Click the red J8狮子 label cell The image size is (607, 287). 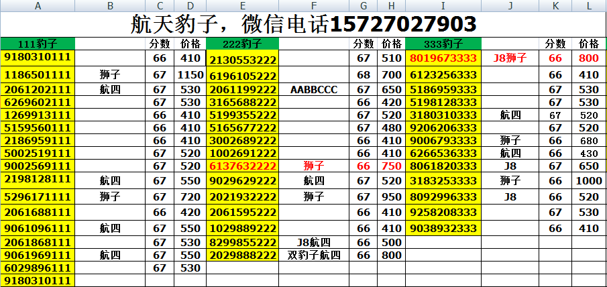tap(510, 58)
